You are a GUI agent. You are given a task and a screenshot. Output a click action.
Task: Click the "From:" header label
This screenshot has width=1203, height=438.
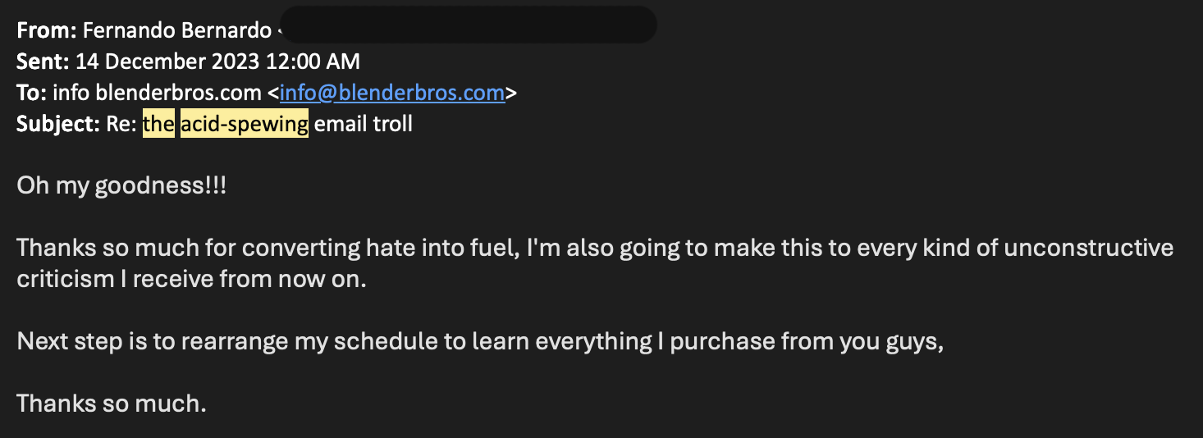(x=47, y=30)
